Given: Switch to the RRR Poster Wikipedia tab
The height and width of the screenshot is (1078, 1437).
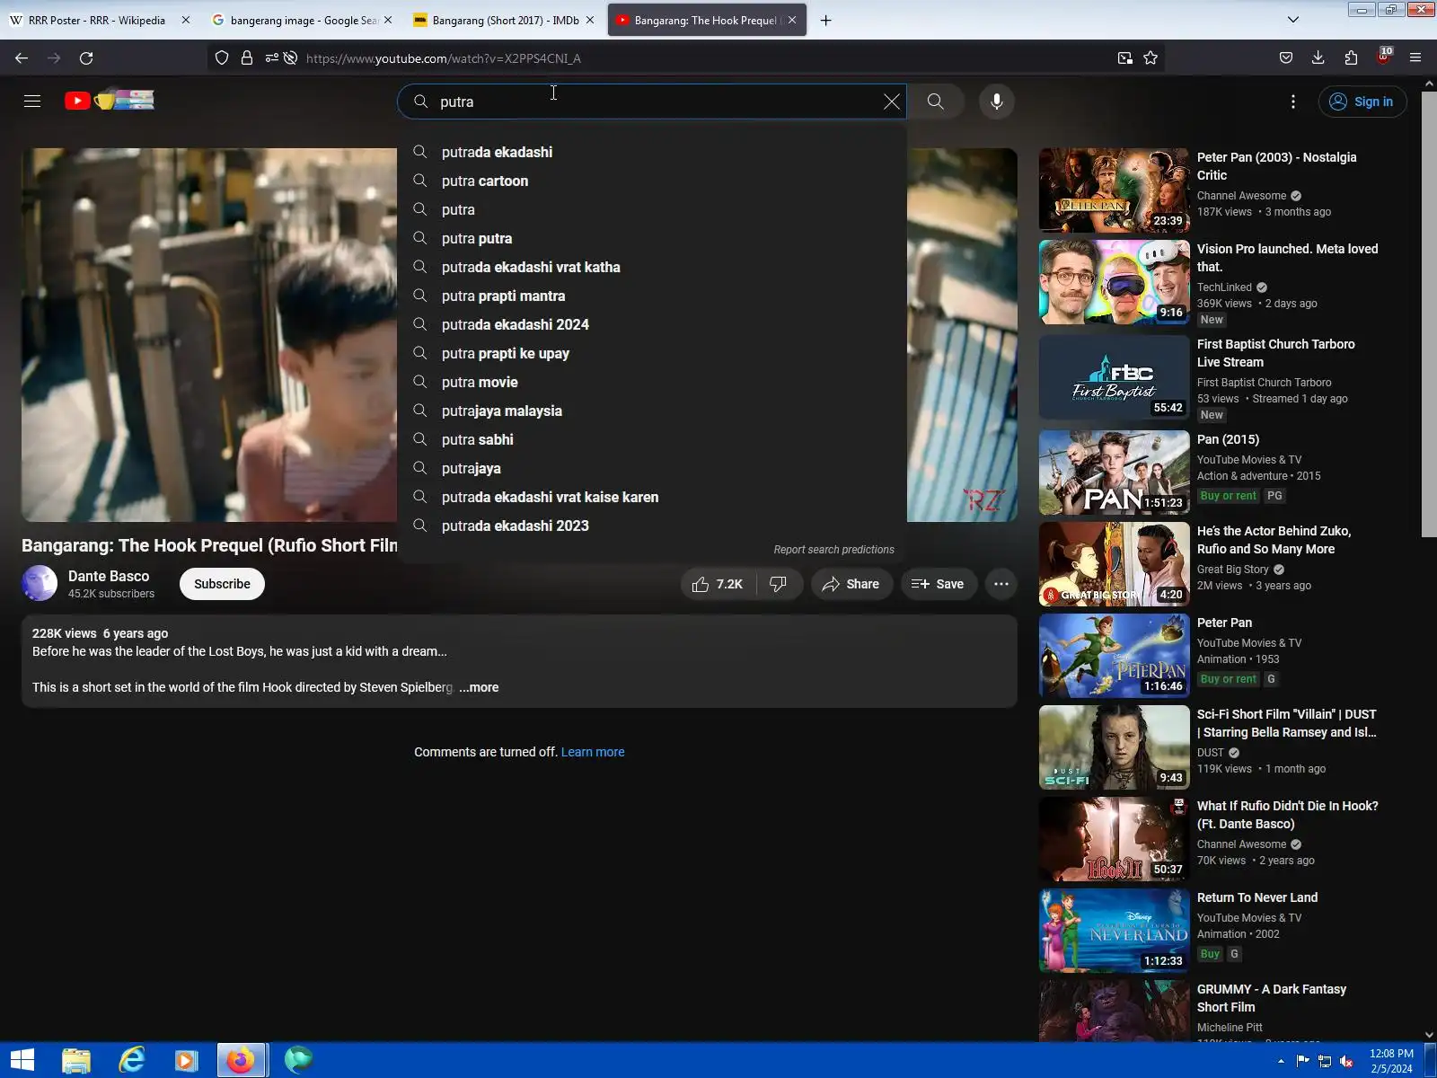Looking at the screenshot, I should [x=97, y=20].
